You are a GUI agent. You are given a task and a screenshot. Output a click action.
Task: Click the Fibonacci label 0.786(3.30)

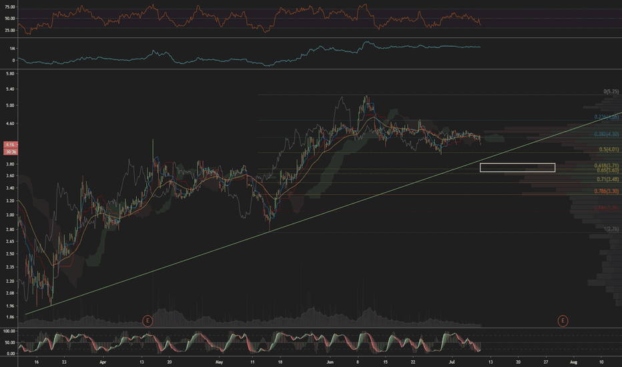click(x=606, y=192)
